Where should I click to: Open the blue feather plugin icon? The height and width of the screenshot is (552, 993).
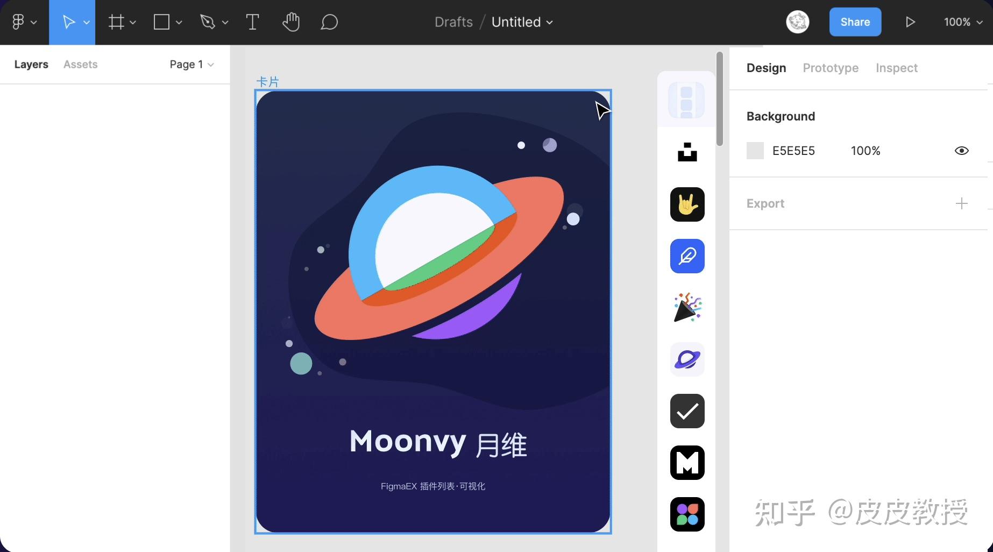coord(687,256)
